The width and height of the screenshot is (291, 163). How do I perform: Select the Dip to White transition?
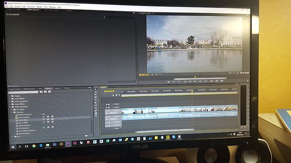(23, 123)
